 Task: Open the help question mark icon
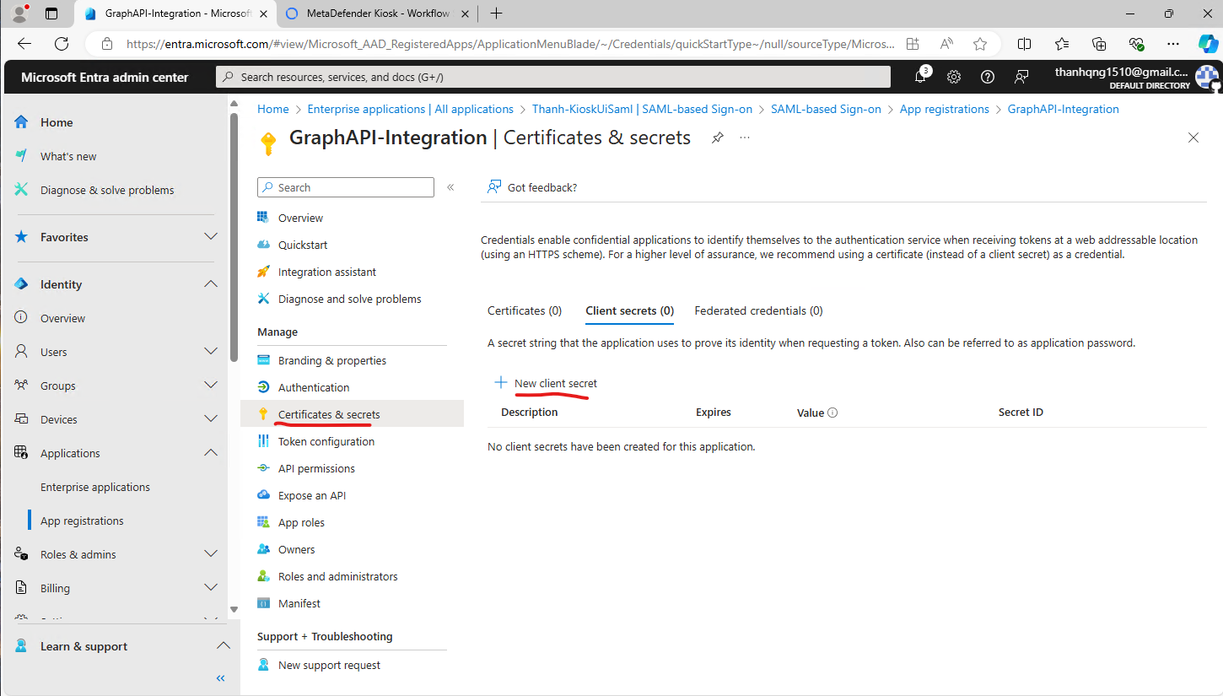coord(988,77)
